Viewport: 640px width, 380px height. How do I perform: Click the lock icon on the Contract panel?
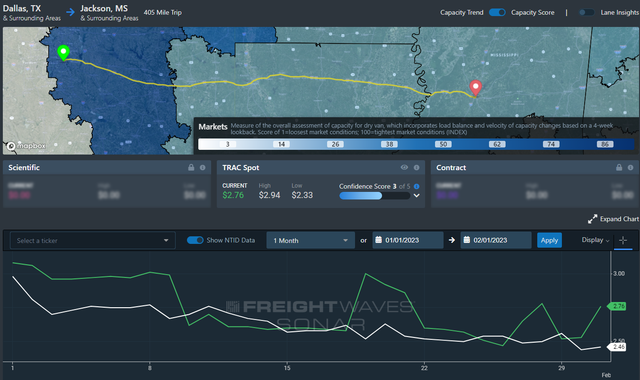[x=619, y=167]
